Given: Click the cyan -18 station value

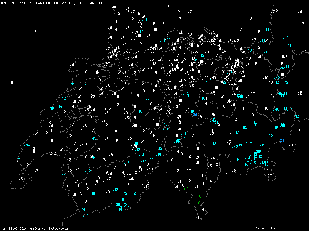Looking at the screenshot, I should [51, 108].
